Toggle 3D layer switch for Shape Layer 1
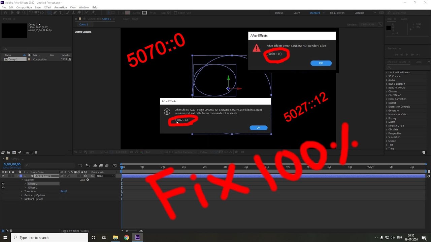 point(86,176)
